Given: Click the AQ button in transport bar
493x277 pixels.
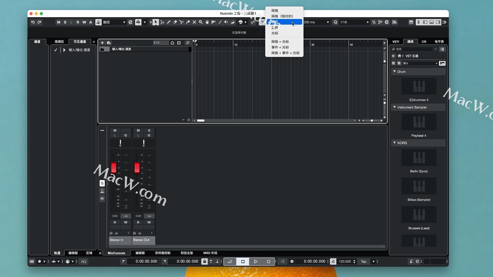Looking at the screenshot, I should click(x=84, y=262).
